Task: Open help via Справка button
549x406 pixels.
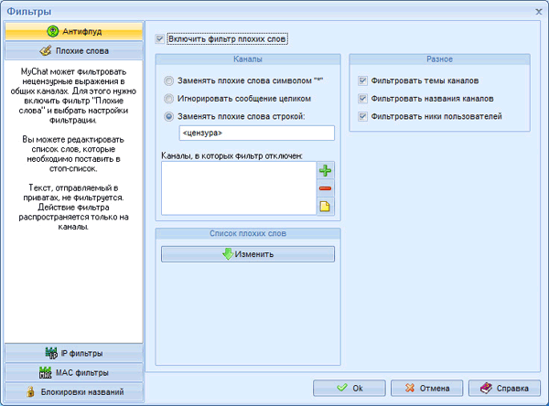Action: [504, 388]
